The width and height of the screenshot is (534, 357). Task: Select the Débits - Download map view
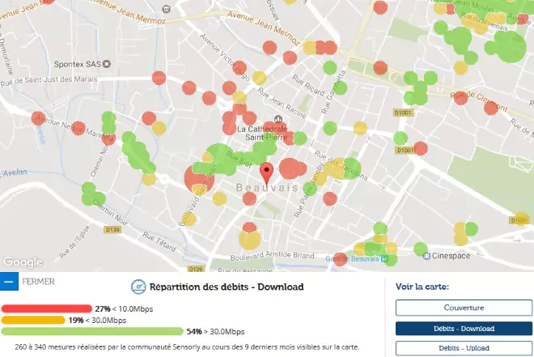click(x=464, y=328)
